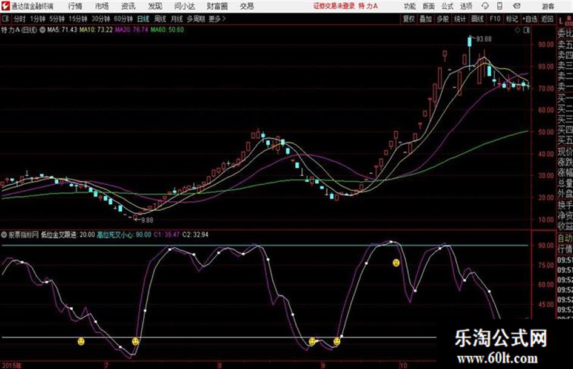Open the customer service headset icon
The height and width of the screenshot is (369, 573).
click(x=485, y=6)
